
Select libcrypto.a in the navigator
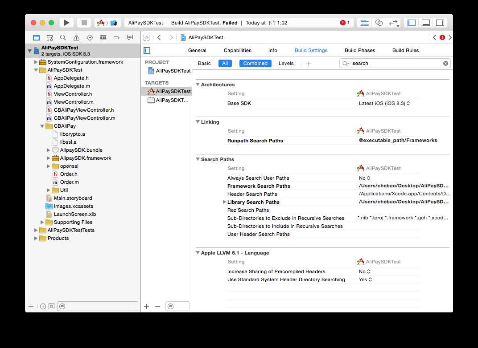point(72,134)
